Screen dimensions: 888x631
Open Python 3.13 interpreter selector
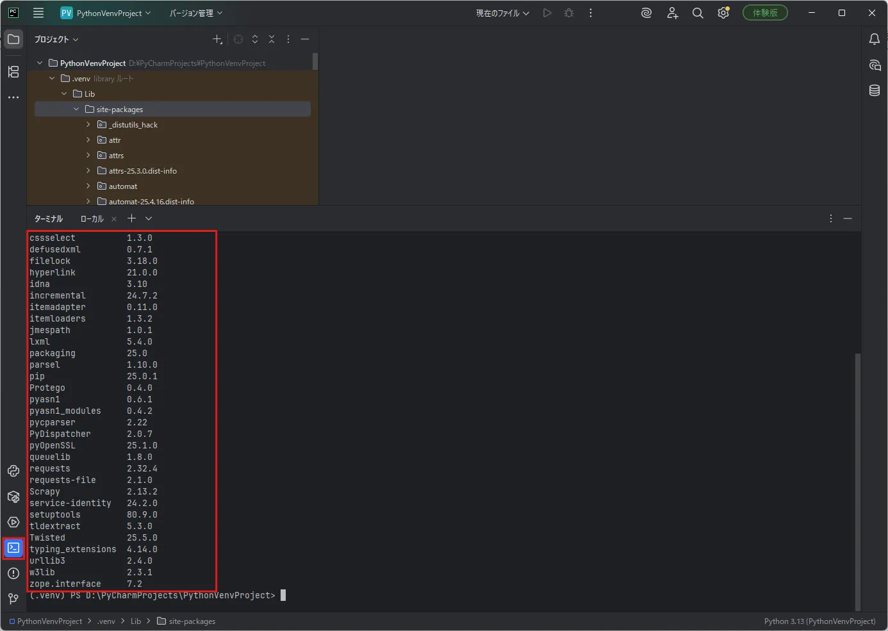click(819, 621)
